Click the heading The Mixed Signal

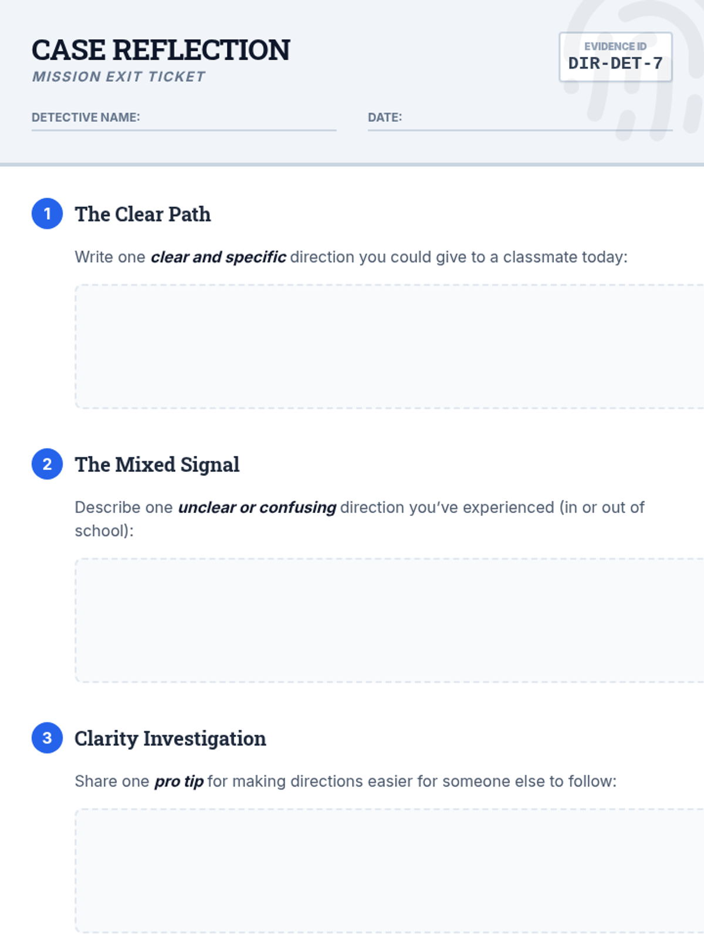(157, 465)
